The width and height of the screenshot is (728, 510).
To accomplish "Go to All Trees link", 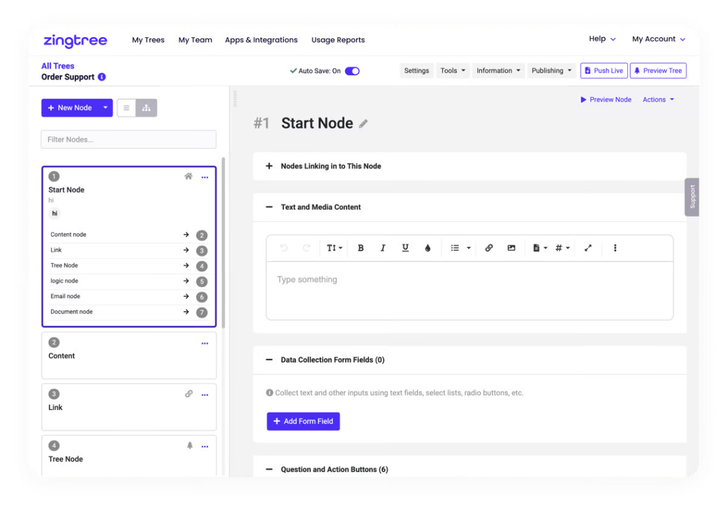I will pyautogui.click(x=57, y=66).
